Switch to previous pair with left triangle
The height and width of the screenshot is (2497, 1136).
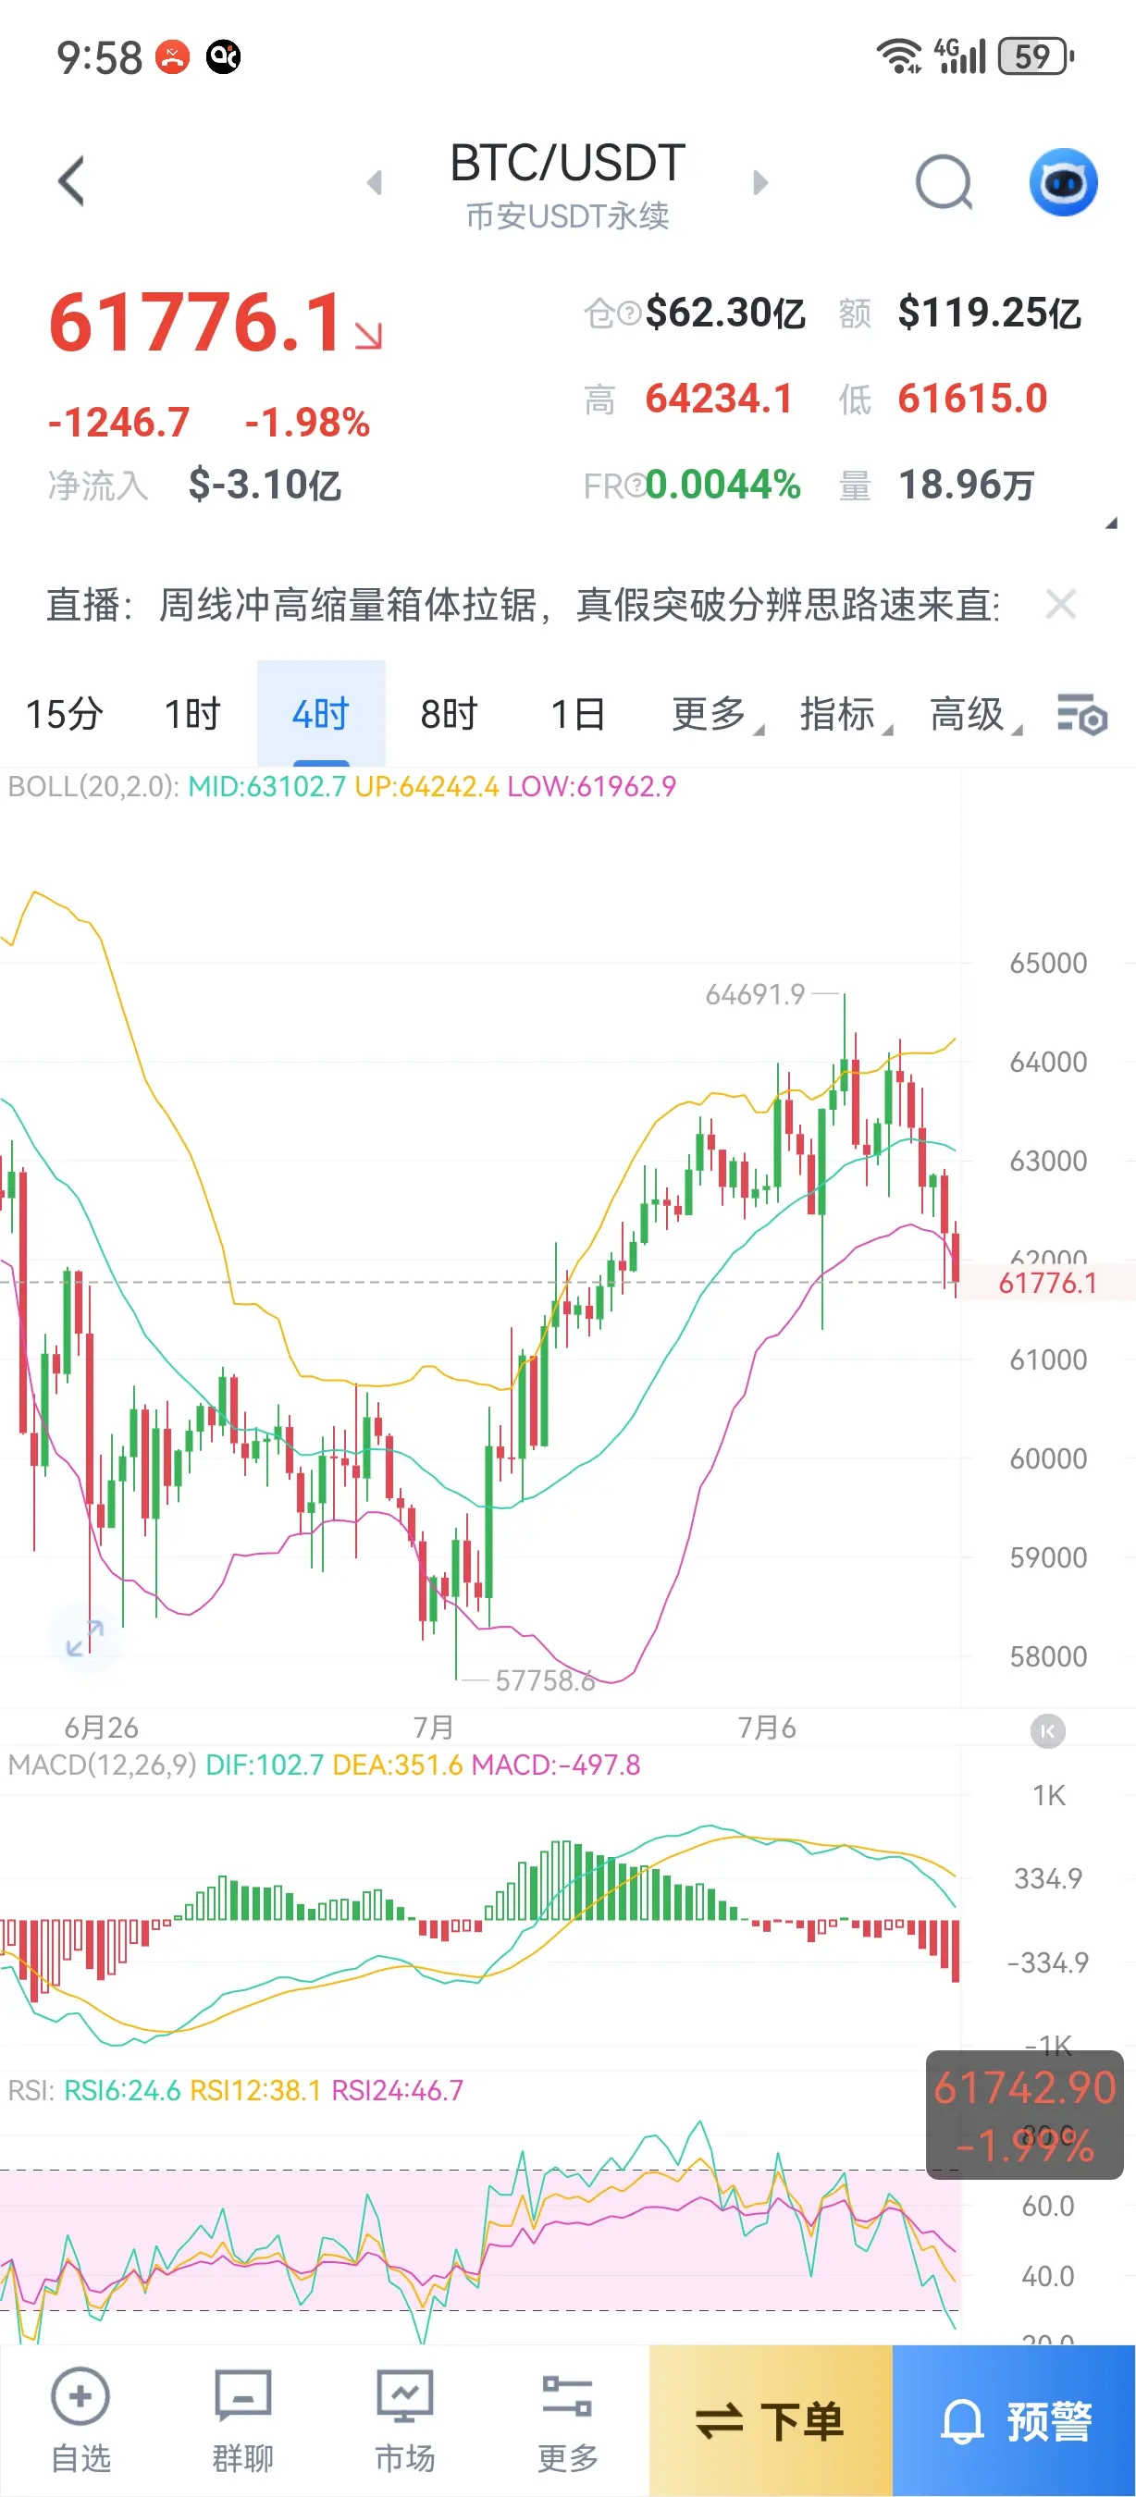click(x=375, y=182)
